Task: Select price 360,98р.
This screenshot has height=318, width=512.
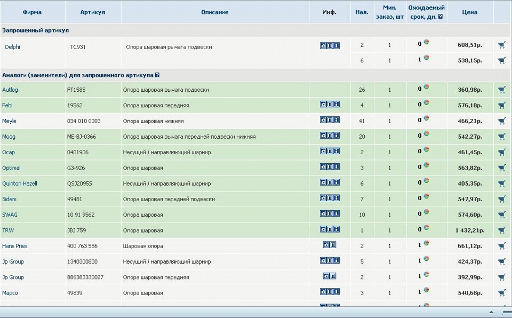Action: [x=469, y=90]
